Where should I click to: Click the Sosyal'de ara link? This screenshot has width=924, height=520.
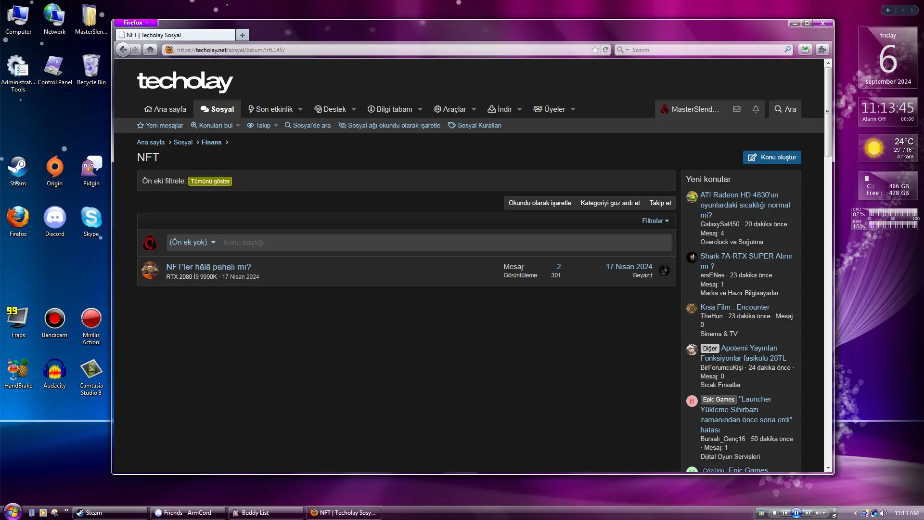pyautogui.click(x=307, y=126)
